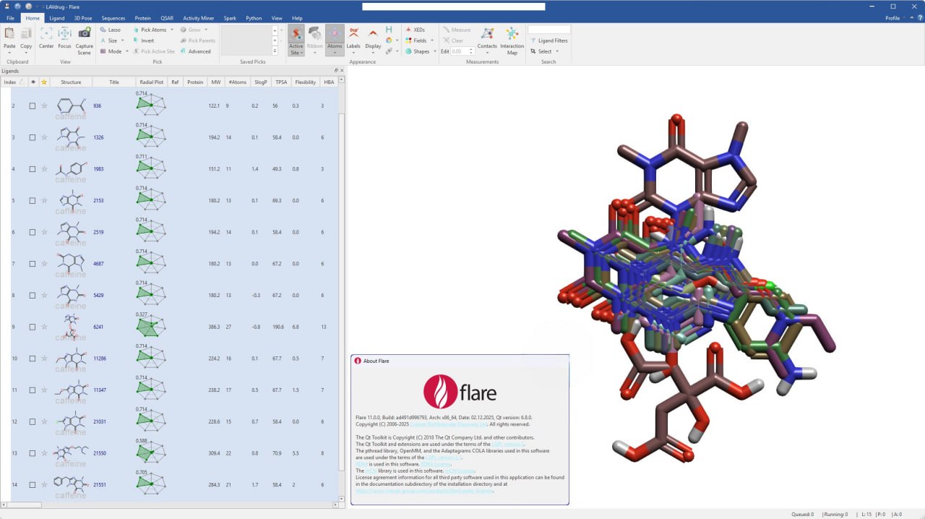Open the File menu
The width and height of the screenshot is (925, 519).
(x=10, y=17)
